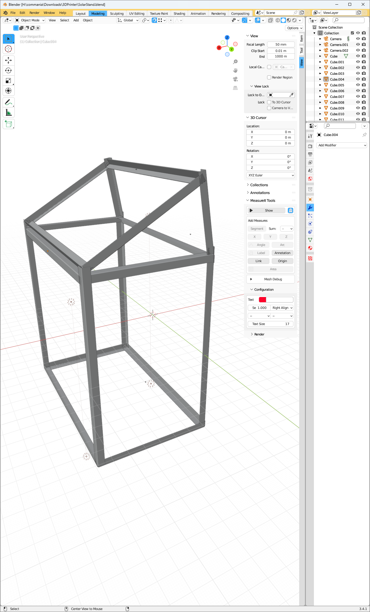Screen dimensions: 370x612
Task: Open the Render properties tab icon
Action: coord(310,146)
